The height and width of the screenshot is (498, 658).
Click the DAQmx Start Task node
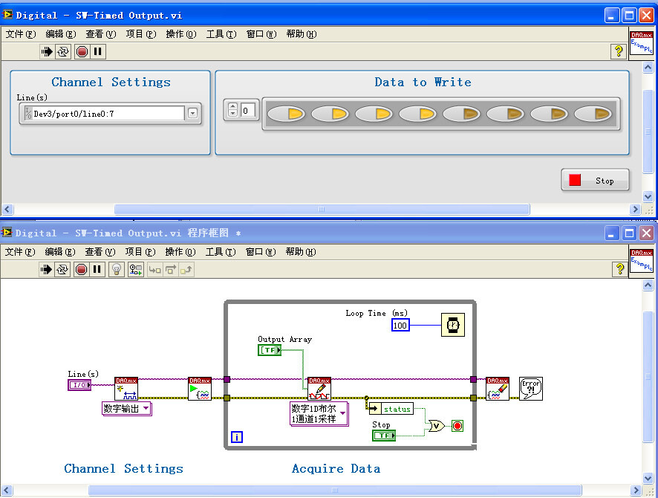coord(200,389)
